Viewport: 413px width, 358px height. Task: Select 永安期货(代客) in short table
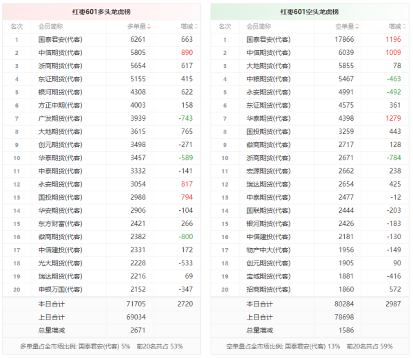coord(268,92)
